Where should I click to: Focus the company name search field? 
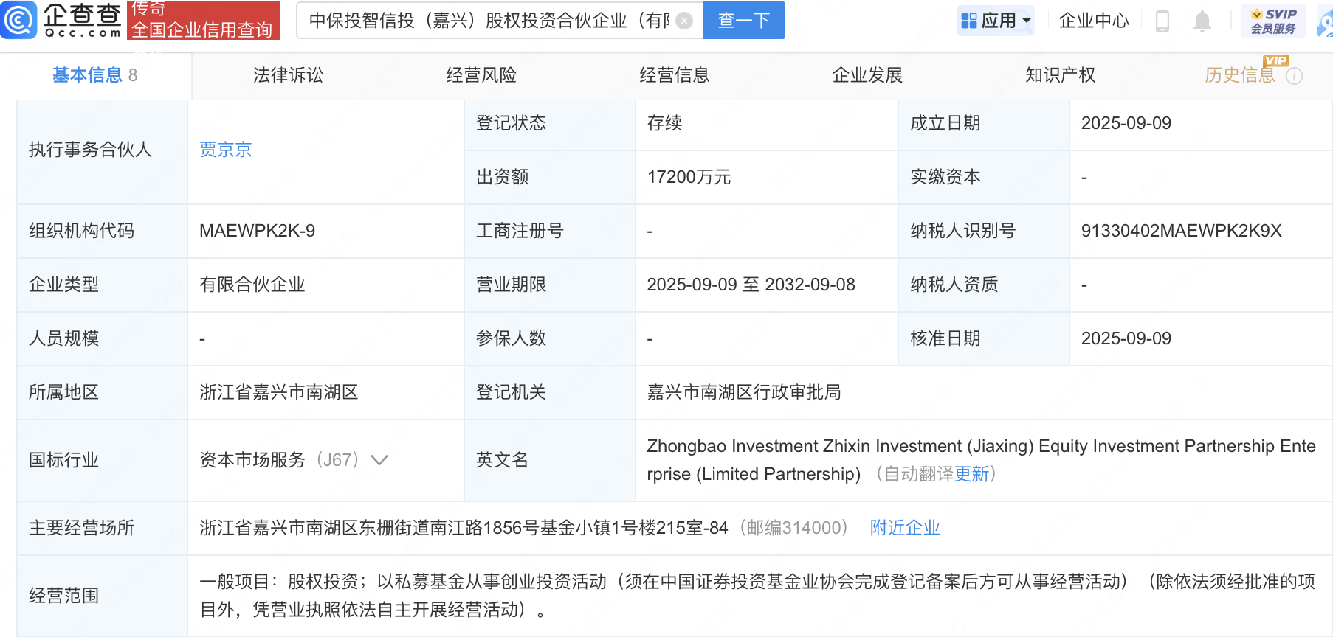487,21
